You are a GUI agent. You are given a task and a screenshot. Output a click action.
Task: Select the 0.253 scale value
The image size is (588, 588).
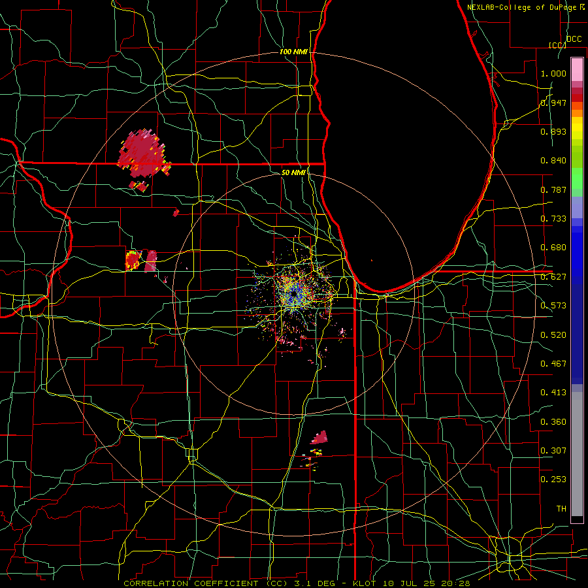click(553, 480)
